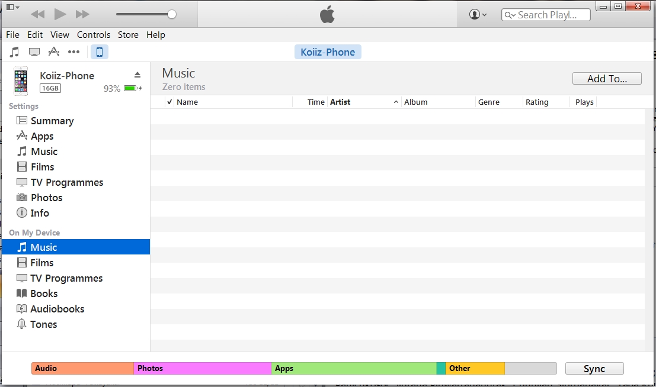Open the more libraries ellipsis

tap(73, 52)
